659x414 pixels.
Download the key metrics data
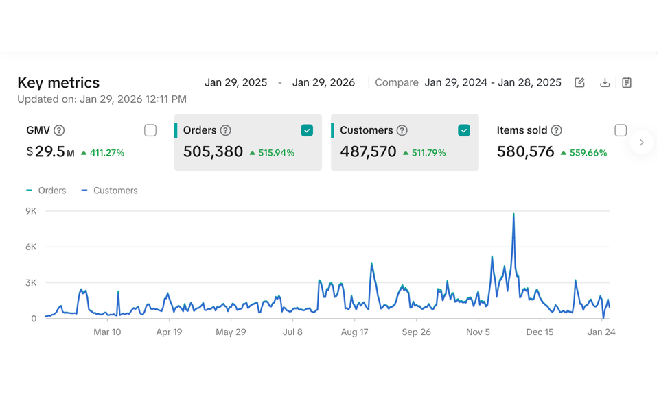coord(605,83)
